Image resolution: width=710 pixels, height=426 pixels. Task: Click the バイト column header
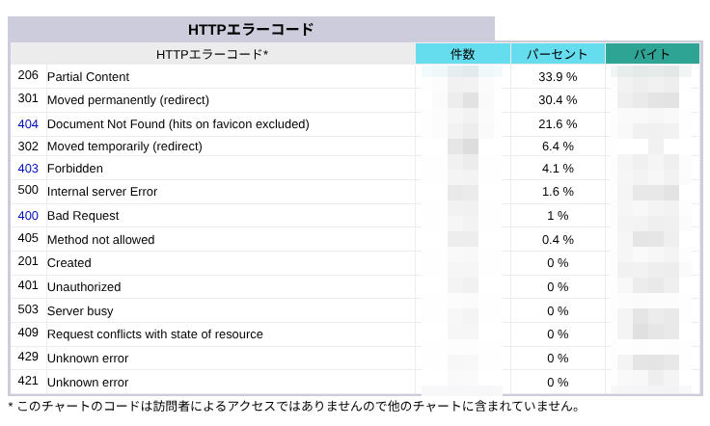point(652,54)
